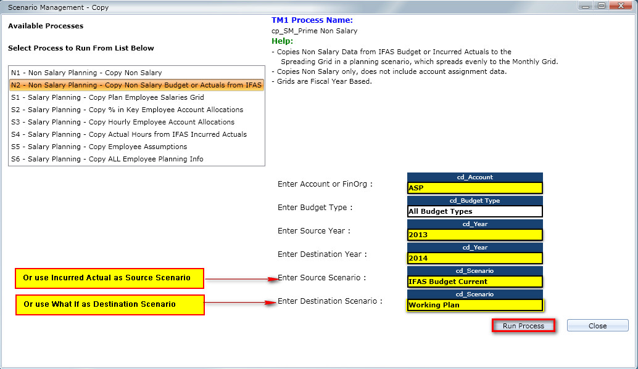Click Select Process to Run From List Below
The height and width of the screenshot is (369, 638).
click(81, 48)
